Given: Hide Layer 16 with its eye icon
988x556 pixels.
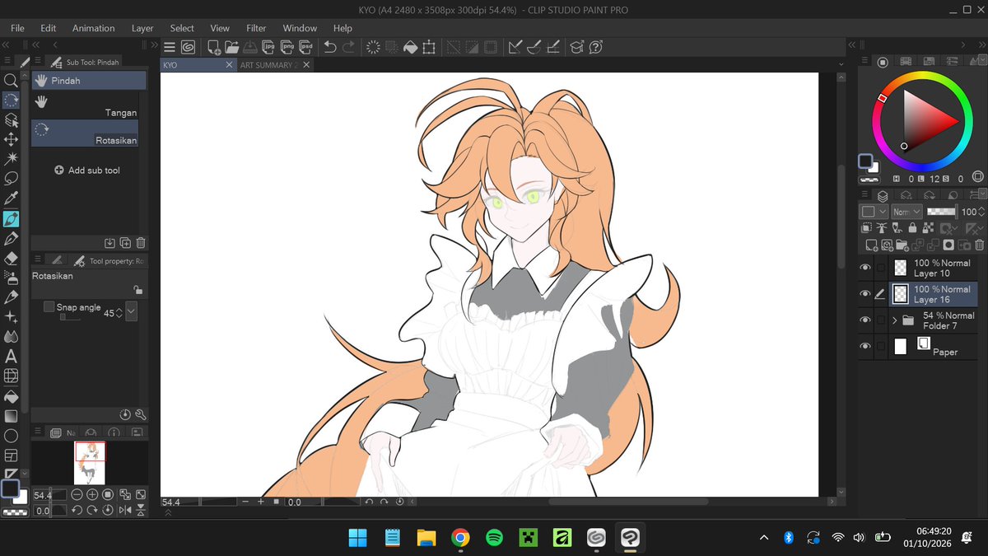Looking at the screenshot, I should (x=864, y=294).
